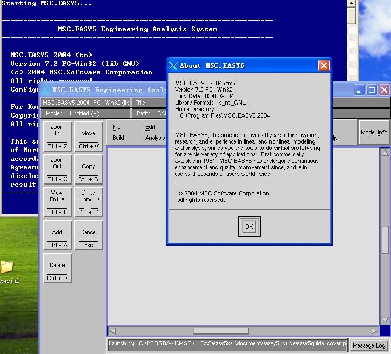Click the Model: Untitled field
The width and height of the screenshot is (391, 354).
(x=86, y=113)
